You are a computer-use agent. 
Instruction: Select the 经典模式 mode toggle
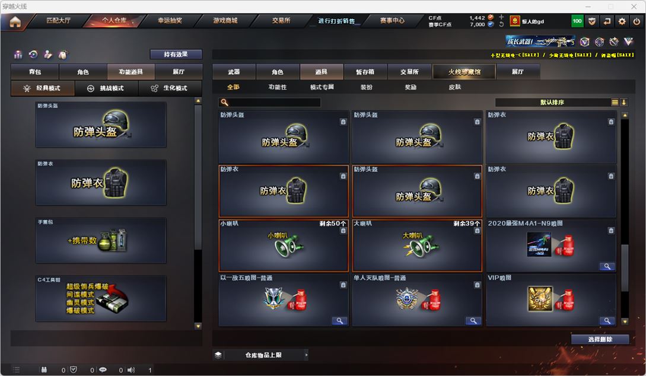(x=43, y=88)
